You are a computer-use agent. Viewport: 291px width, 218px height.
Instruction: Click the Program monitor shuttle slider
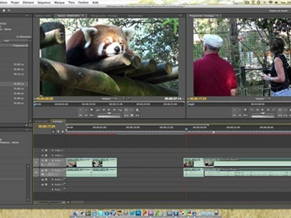click(263, 113)
